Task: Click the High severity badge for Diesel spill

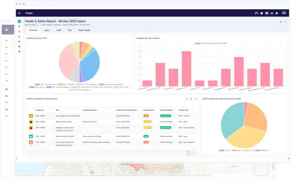Action: click(x=146, y=116)
